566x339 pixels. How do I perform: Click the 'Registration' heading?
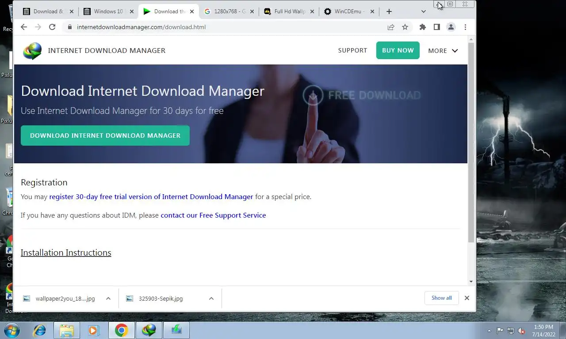click(44, 182)
